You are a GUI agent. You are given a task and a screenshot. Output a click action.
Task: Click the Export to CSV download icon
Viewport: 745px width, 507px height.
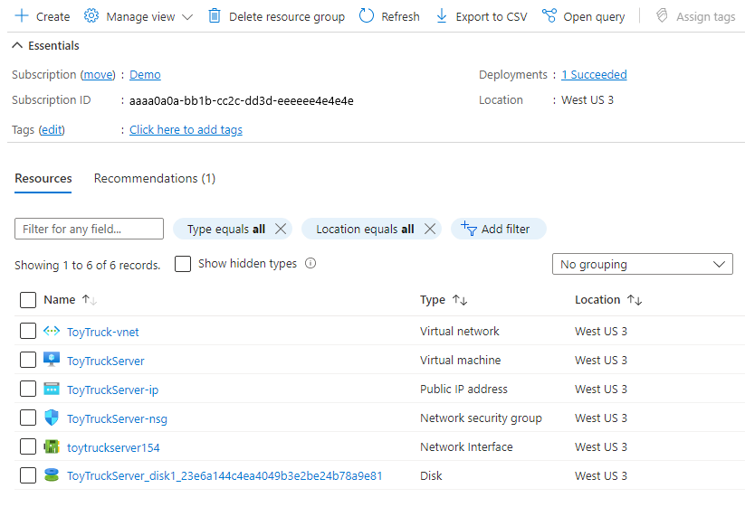pos(442,16)
